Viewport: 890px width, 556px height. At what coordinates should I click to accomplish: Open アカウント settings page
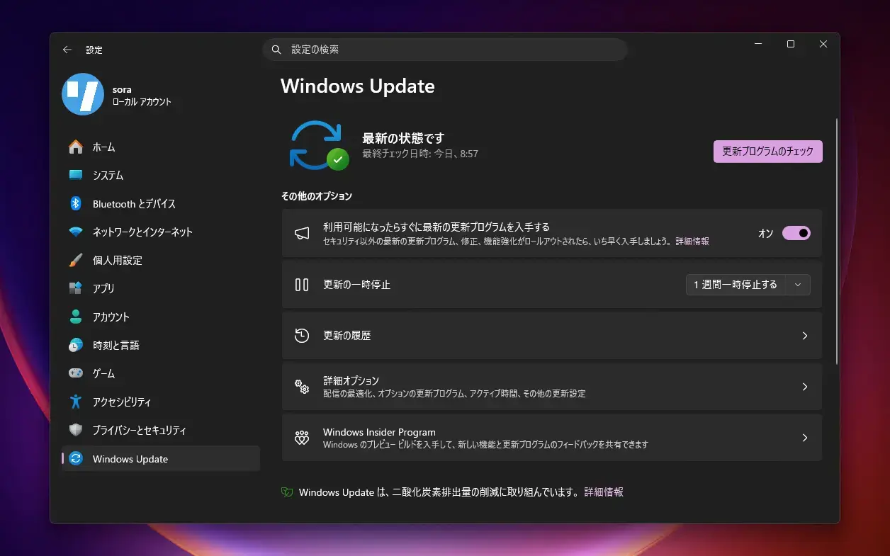pos(161,317)
